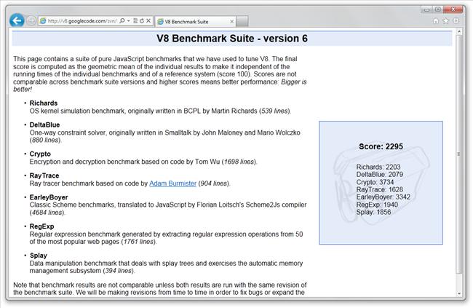Viewport: 473px width, 308px height.
Task: Click the googlecode URL address field
Action: [x=82, y=21]
